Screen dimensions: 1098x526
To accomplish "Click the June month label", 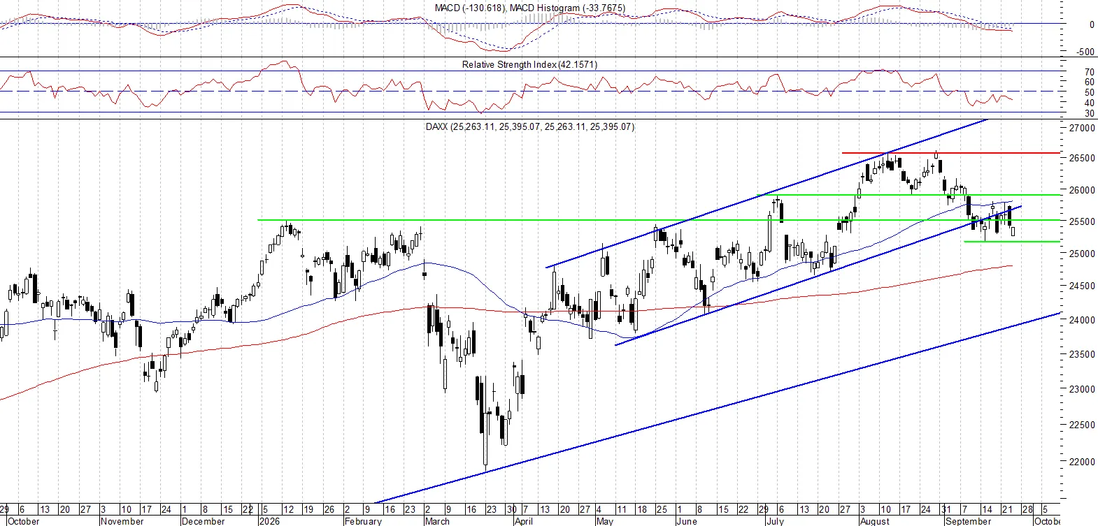I will click(x=687, y=521).
